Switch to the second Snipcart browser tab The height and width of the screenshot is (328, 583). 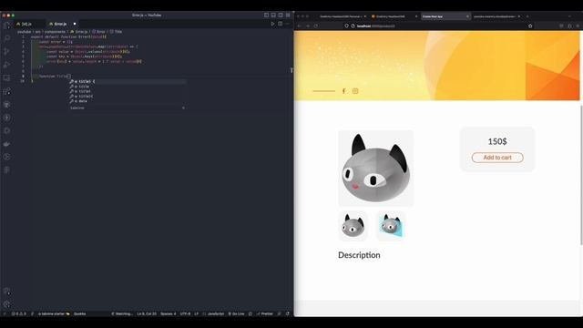pyautogui.click(x=394, y=16)
